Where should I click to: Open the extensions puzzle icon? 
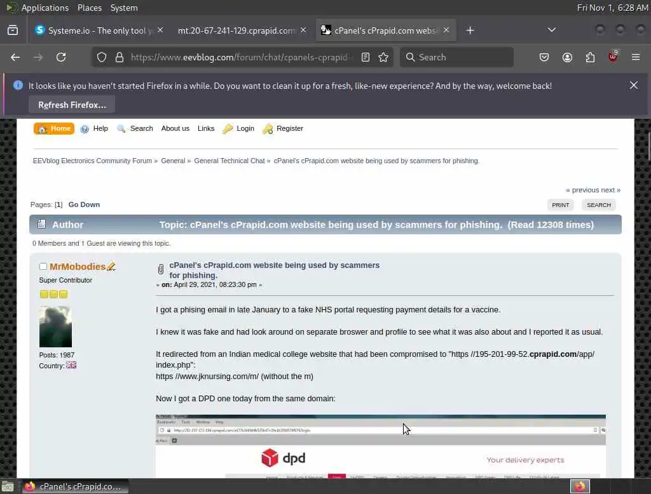pos(590,57)
